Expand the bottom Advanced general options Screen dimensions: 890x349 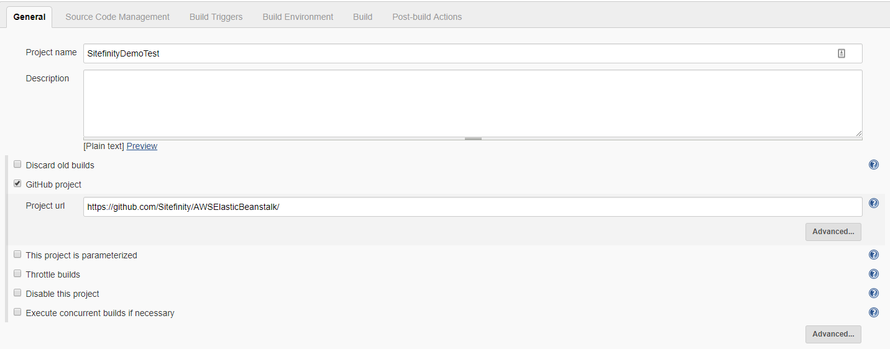point(833,334)
